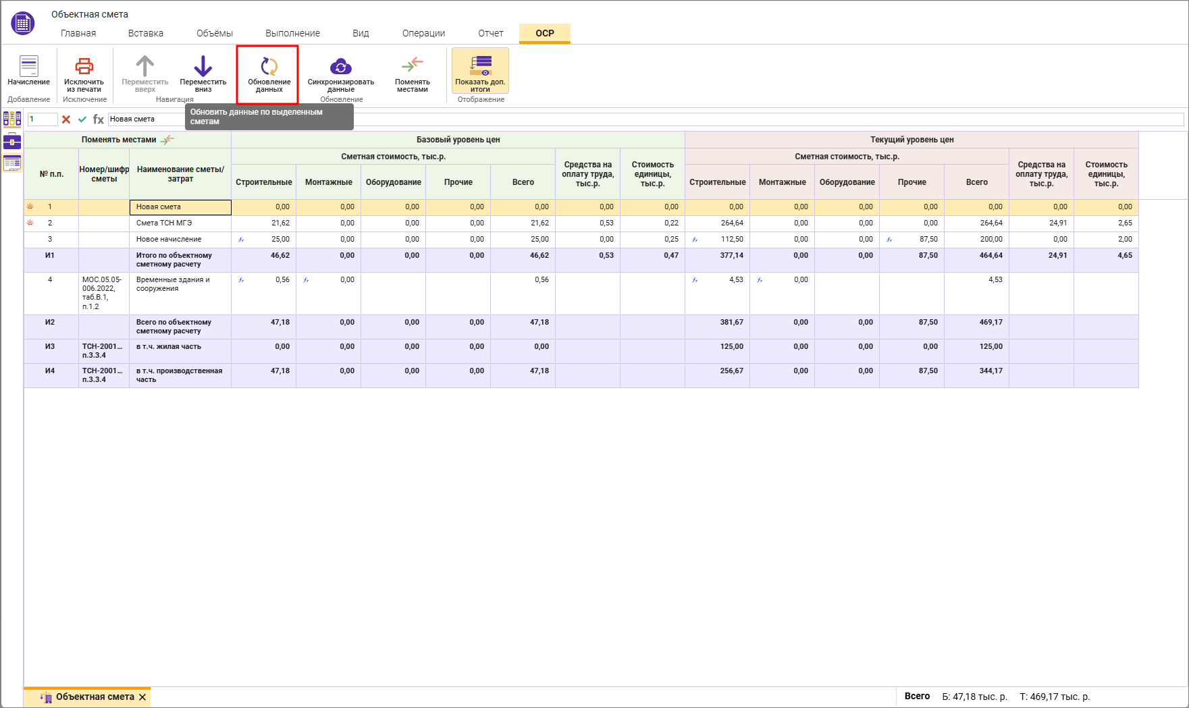Open the Главная ribbon tab
1189x708 pixels.
coord(78,33)
